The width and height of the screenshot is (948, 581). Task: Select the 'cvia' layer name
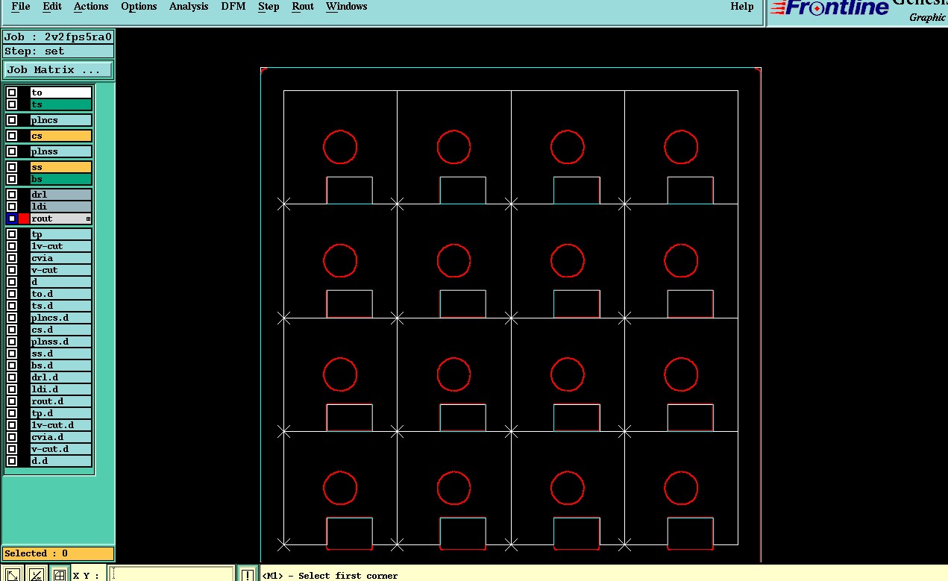[x=61, y=259]
